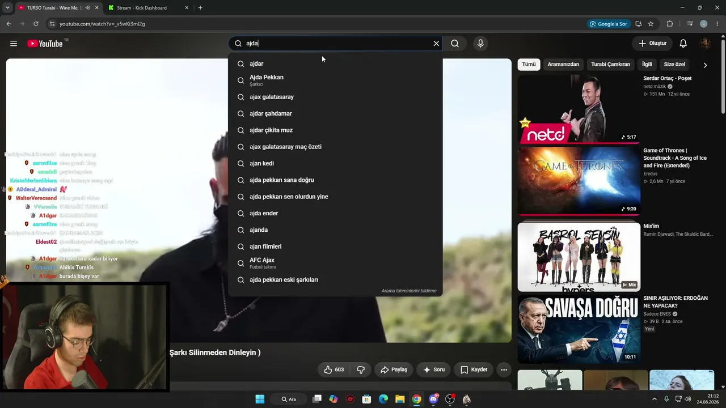
Task: Like the video with 603 likes
Action: [x=334, y=369]
